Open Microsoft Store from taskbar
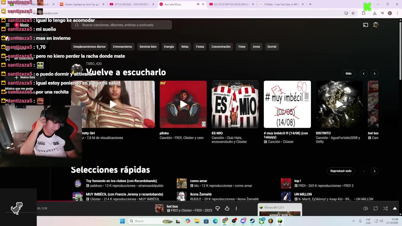The width and height of the screenshot is (402, 226). click(206, 221)
